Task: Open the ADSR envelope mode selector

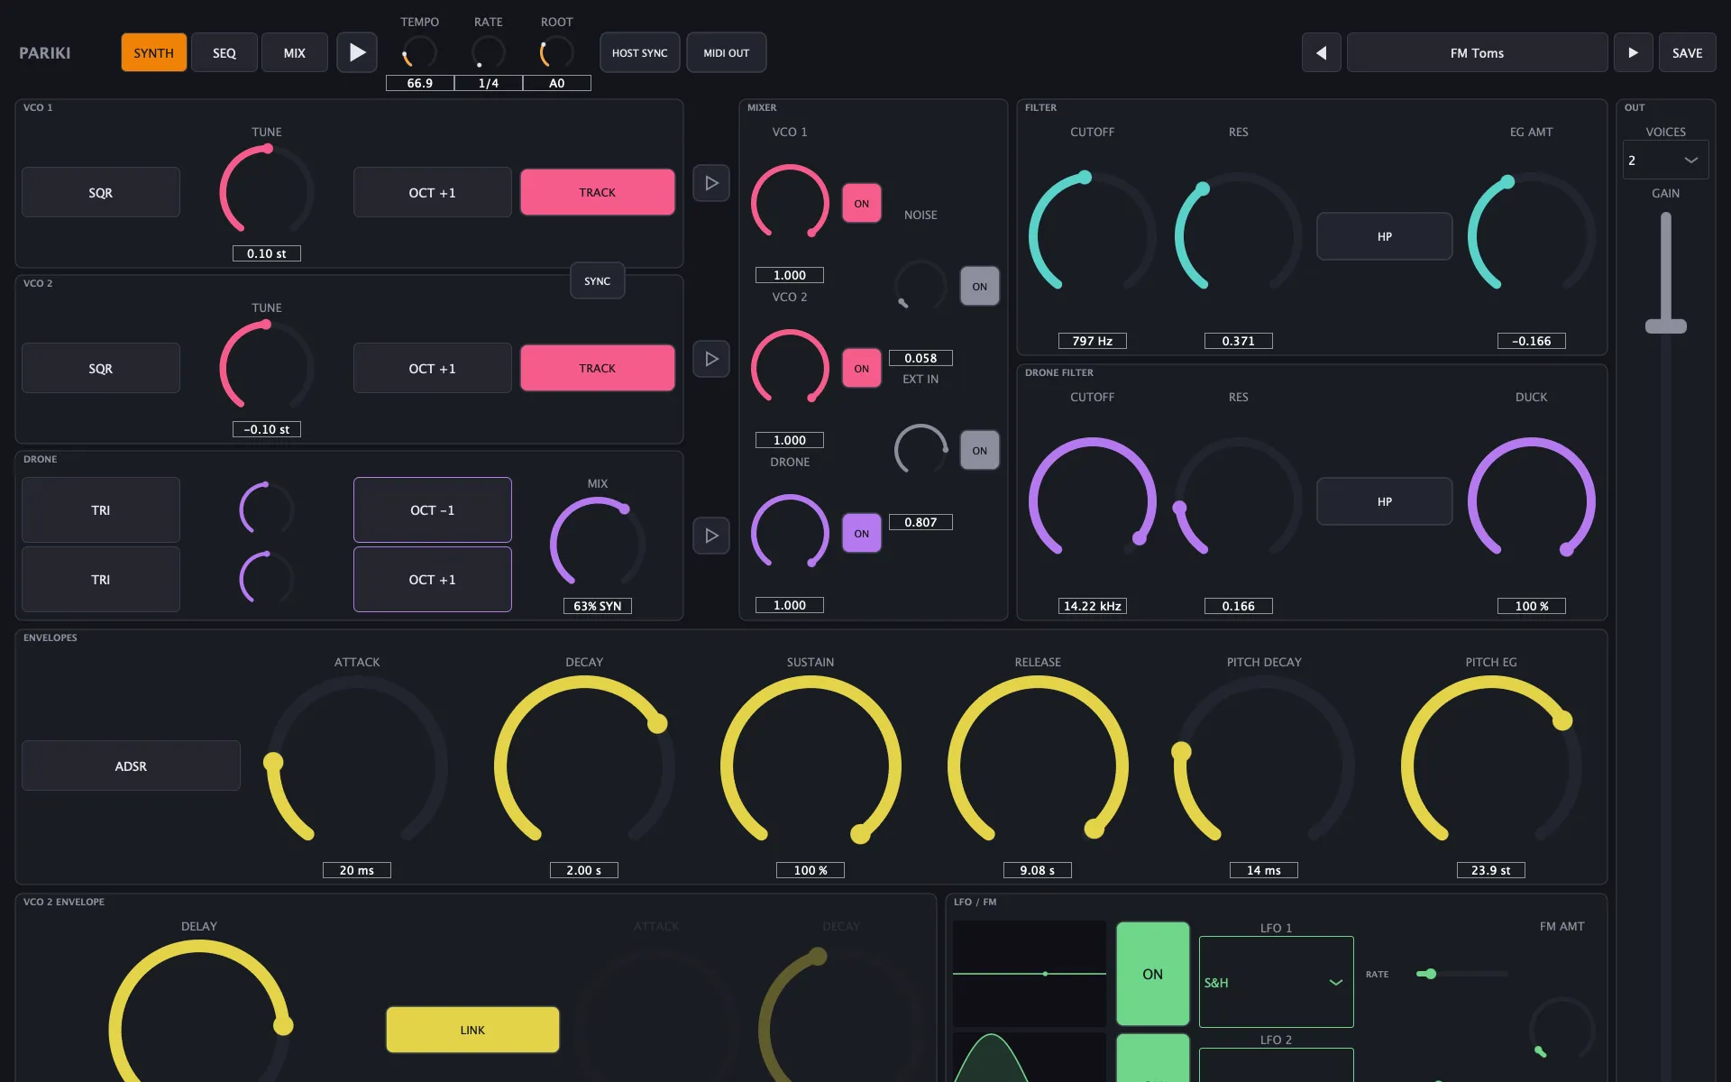Action: [131, 766]
